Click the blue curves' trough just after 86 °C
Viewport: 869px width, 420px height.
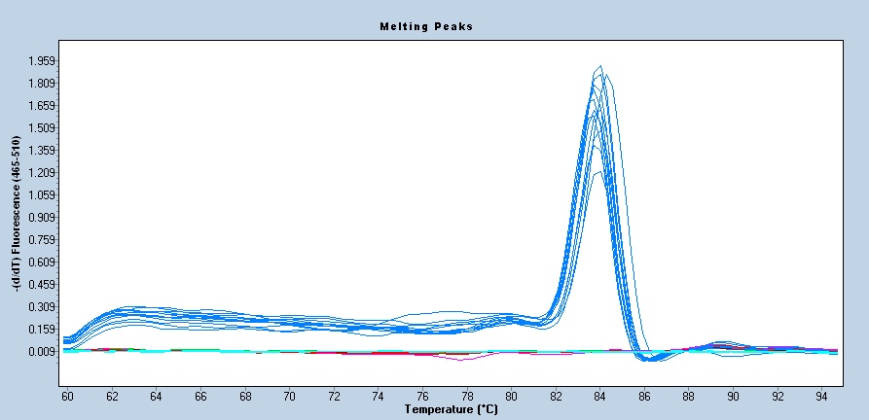[x=652, y=359]
